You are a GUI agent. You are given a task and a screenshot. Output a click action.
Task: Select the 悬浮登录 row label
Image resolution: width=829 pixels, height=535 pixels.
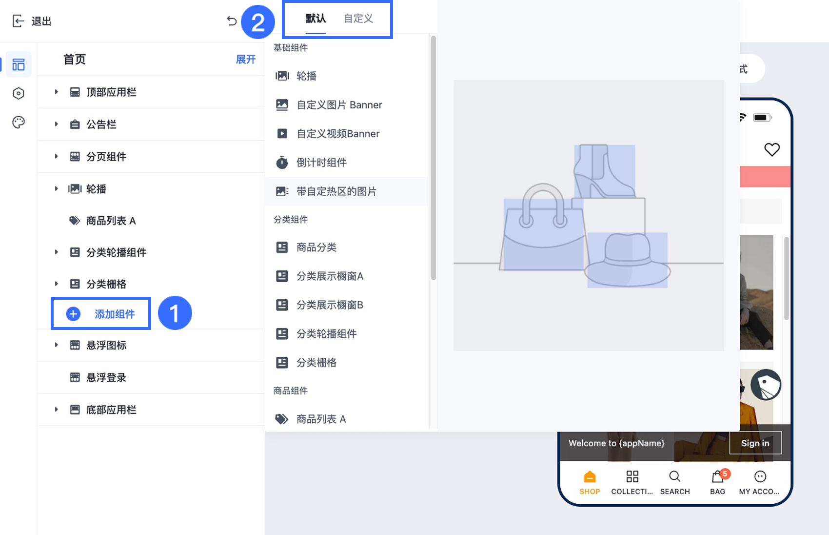[x=106, y=377]
